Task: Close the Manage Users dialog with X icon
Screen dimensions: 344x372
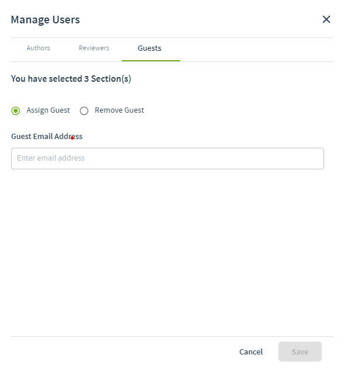Action: pyautogui.click(x=326, y=19)
